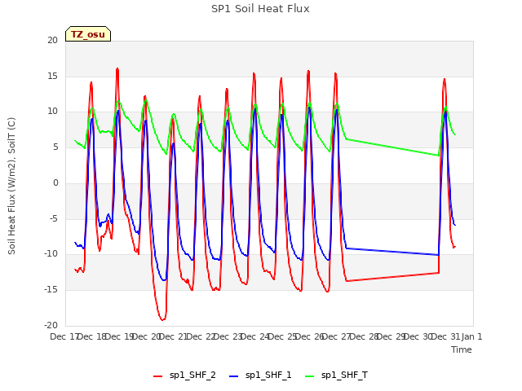Click the Dec 24 x-axis tick label
This screenshot has width=522, height=391.
254,336
